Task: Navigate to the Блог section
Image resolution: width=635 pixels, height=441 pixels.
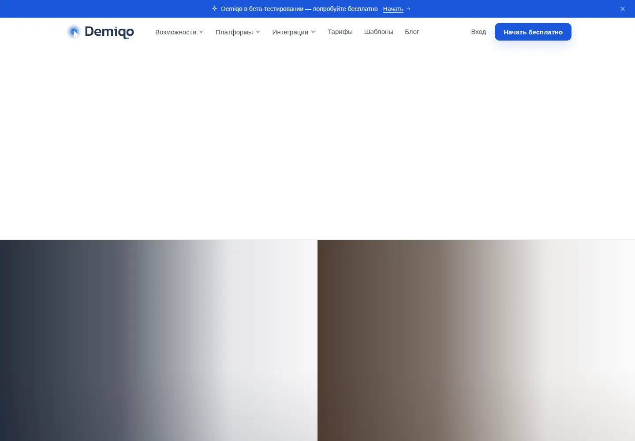Action: point(412,32)
